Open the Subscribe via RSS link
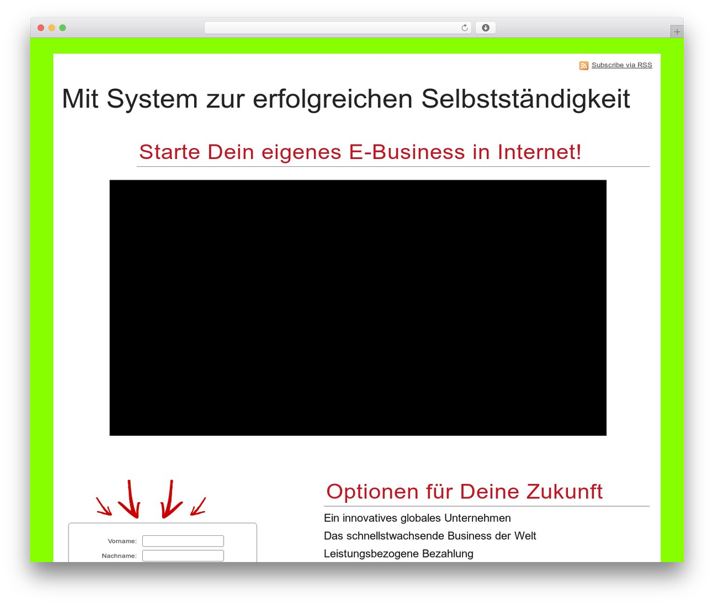 click(621, 65)
